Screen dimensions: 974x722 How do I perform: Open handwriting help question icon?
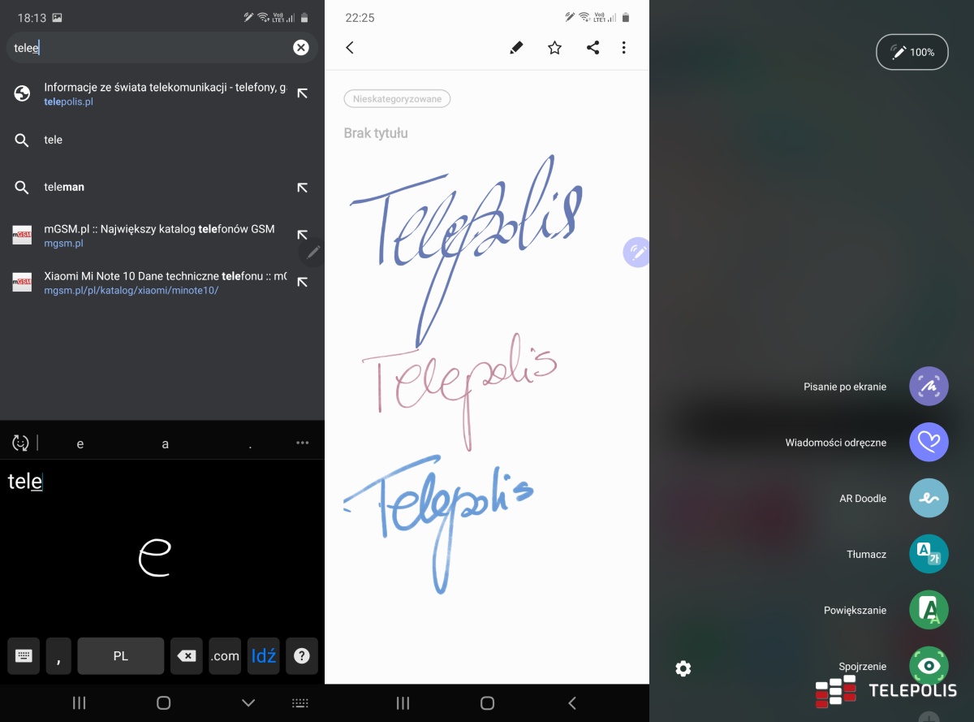coord(302,656)
